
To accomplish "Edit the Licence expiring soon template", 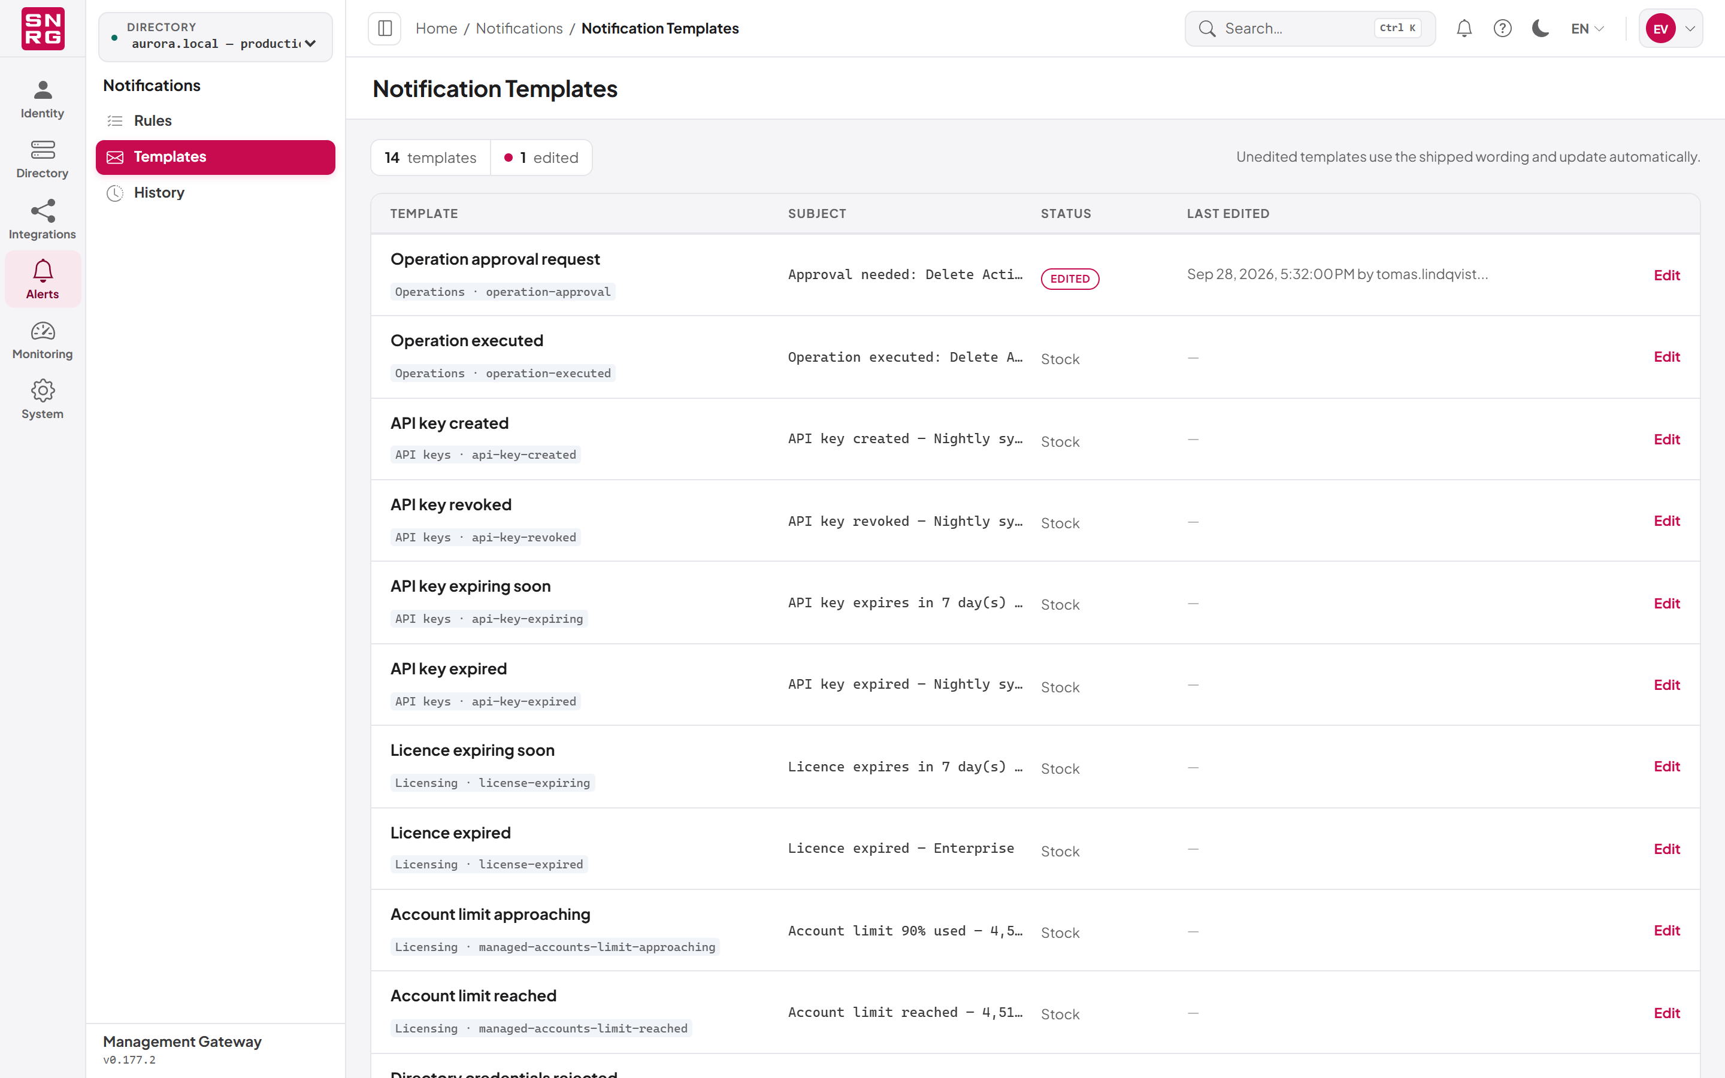I will click(1666, 767).
